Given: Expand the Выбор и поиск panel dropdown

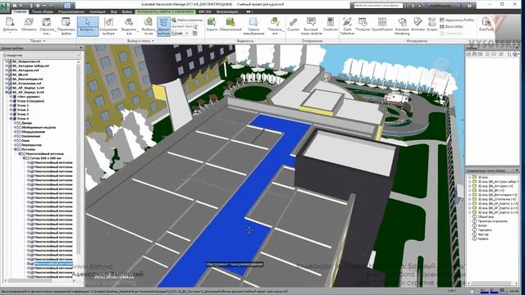Looking at the screenshot, I should pyautogui.click(x=140, y=41).
